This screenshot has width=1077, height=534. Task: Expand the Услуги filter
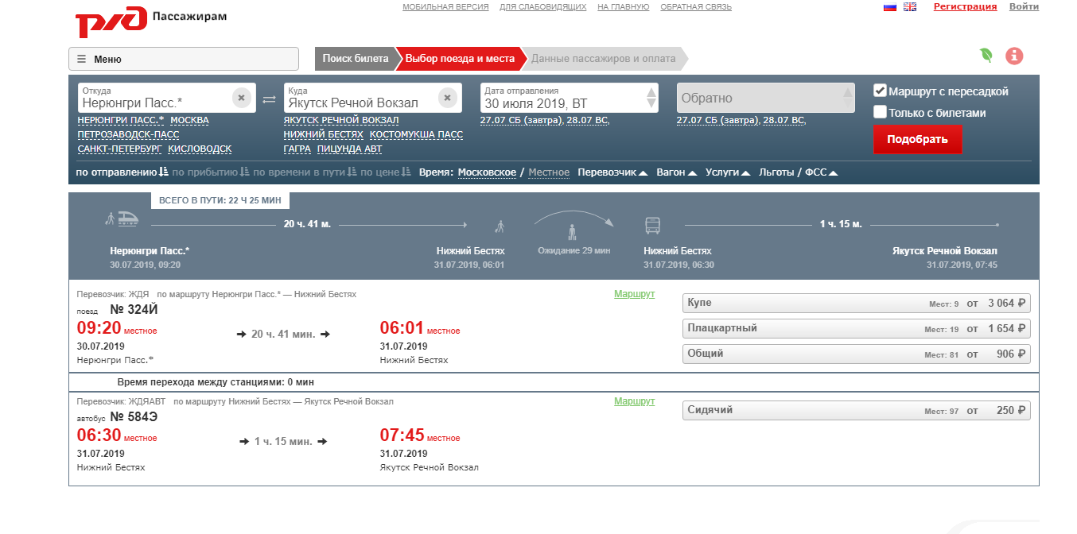[727, 172]
